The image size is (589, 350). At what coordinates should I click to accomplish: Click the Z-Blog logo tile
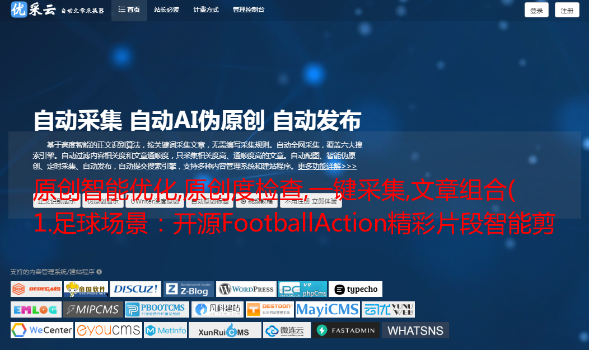coord(189,289)
